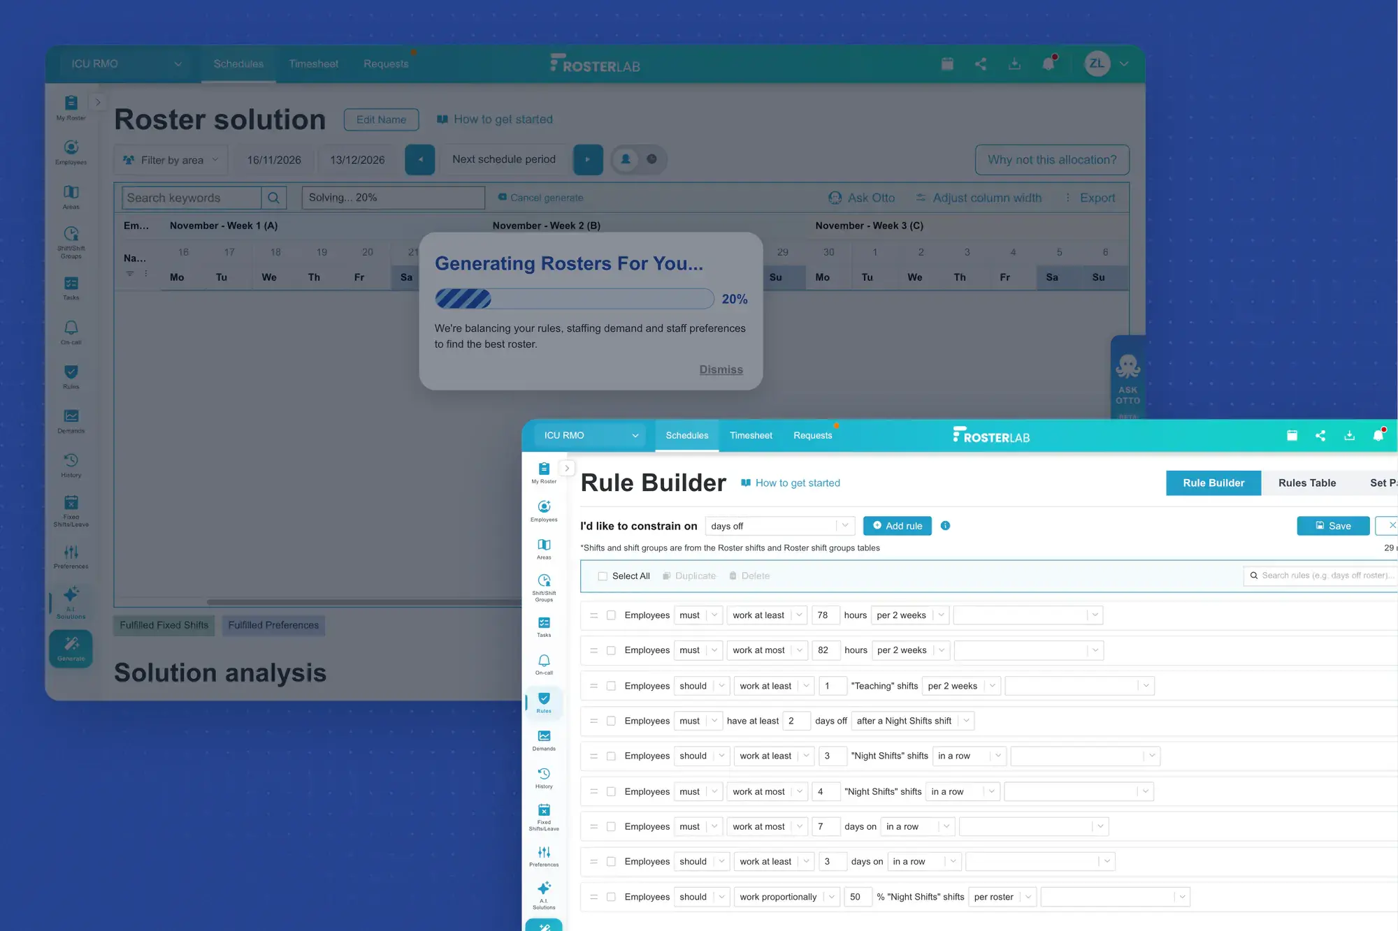The image size is (1398, 931).
Task: Open 'after a Night Shifts shift' dropdown
Action: [x=913, y=721]
